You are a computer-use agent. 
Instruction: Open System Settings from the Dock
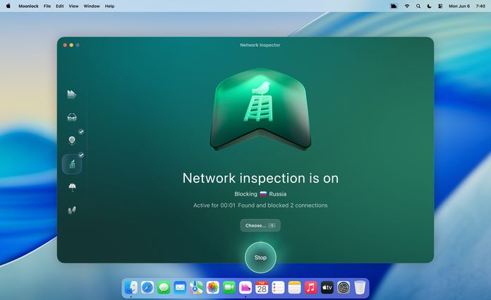tap(344, 287)
